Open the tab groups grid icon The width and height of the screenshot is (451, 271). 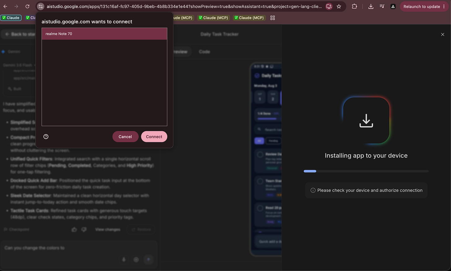273,18
